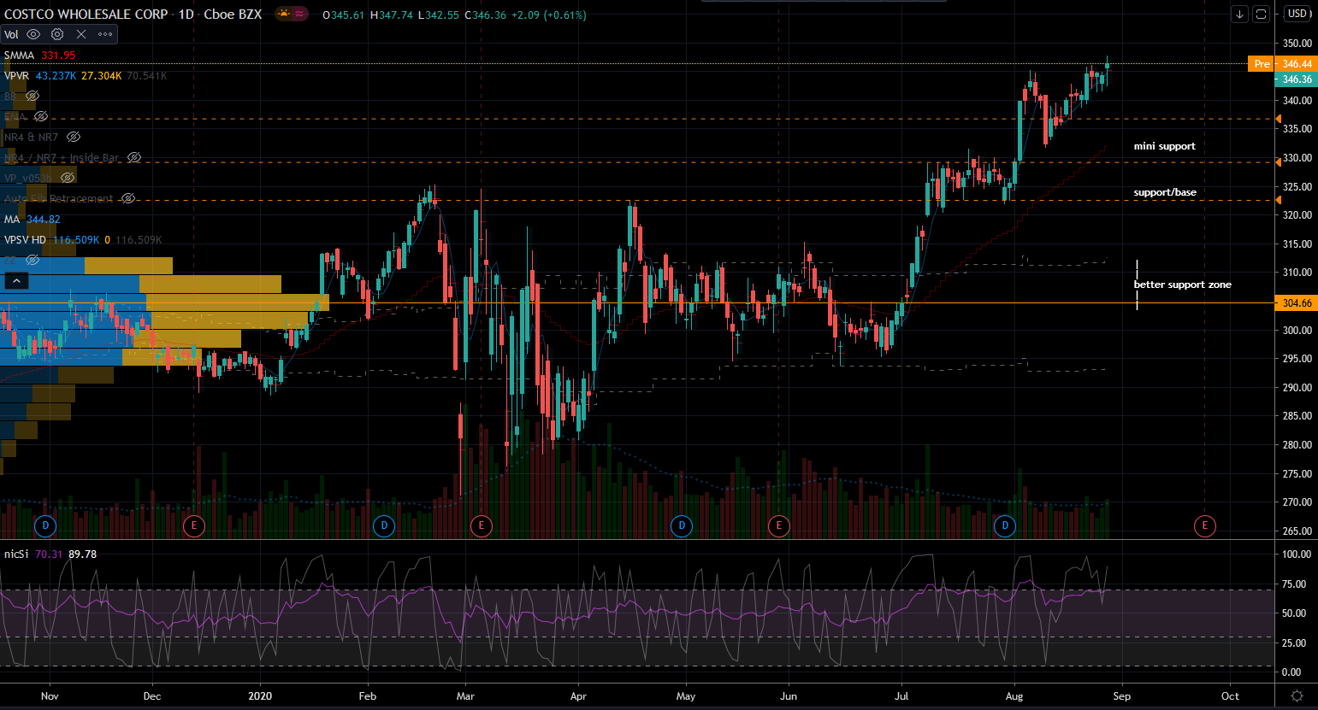This screenshot has width=1318, height=710.
Task: Click the 265.00 price scale label
Action: [1297, 531]
